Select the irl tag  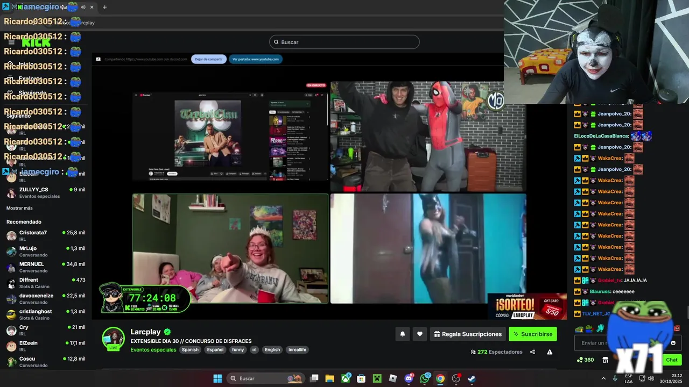(255, 349)
